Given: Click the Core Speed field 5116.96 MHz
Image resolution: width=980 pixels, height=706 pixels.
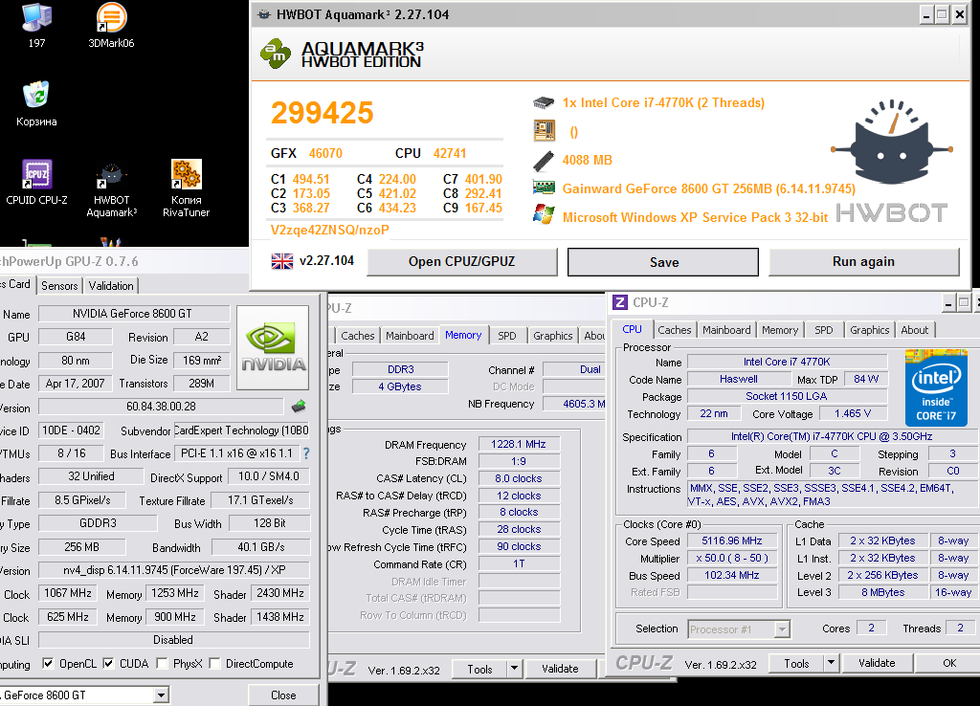Looking at the screenshot, I should point(732,541).
